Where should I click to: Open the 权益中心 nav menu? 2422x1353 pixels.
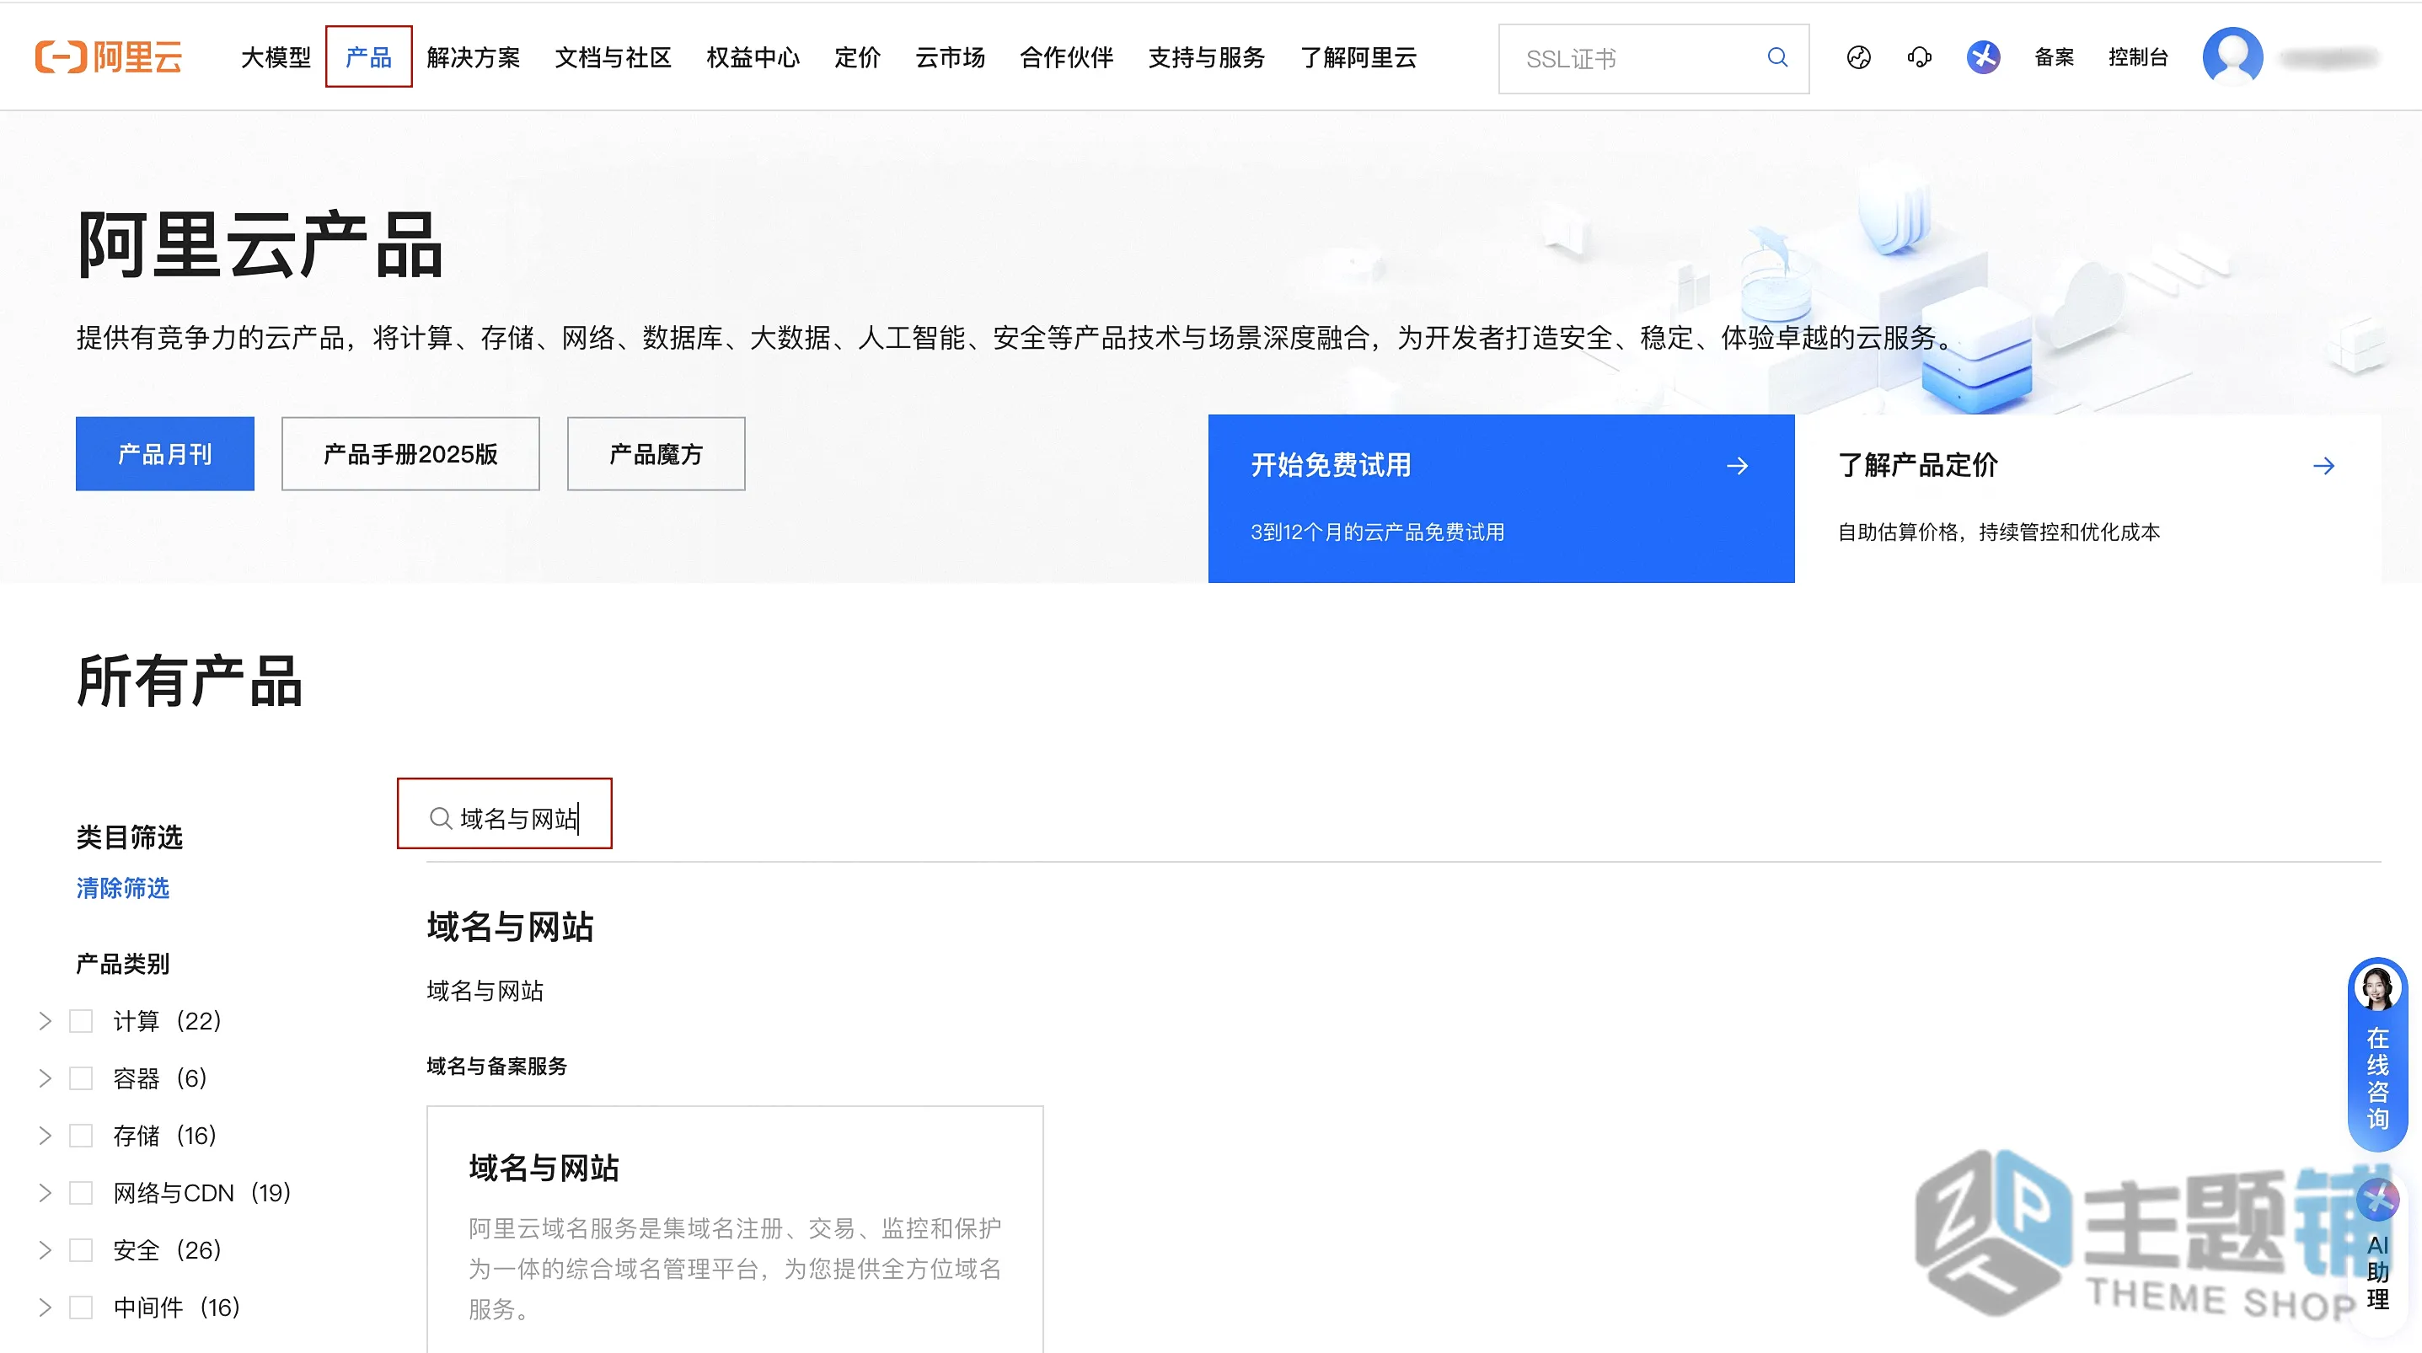753,57
